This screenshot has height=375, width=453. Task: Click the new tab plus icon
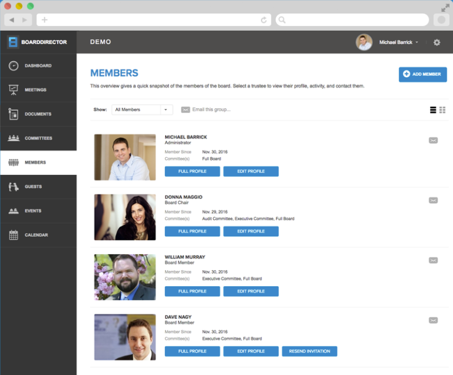pos(45,20)
